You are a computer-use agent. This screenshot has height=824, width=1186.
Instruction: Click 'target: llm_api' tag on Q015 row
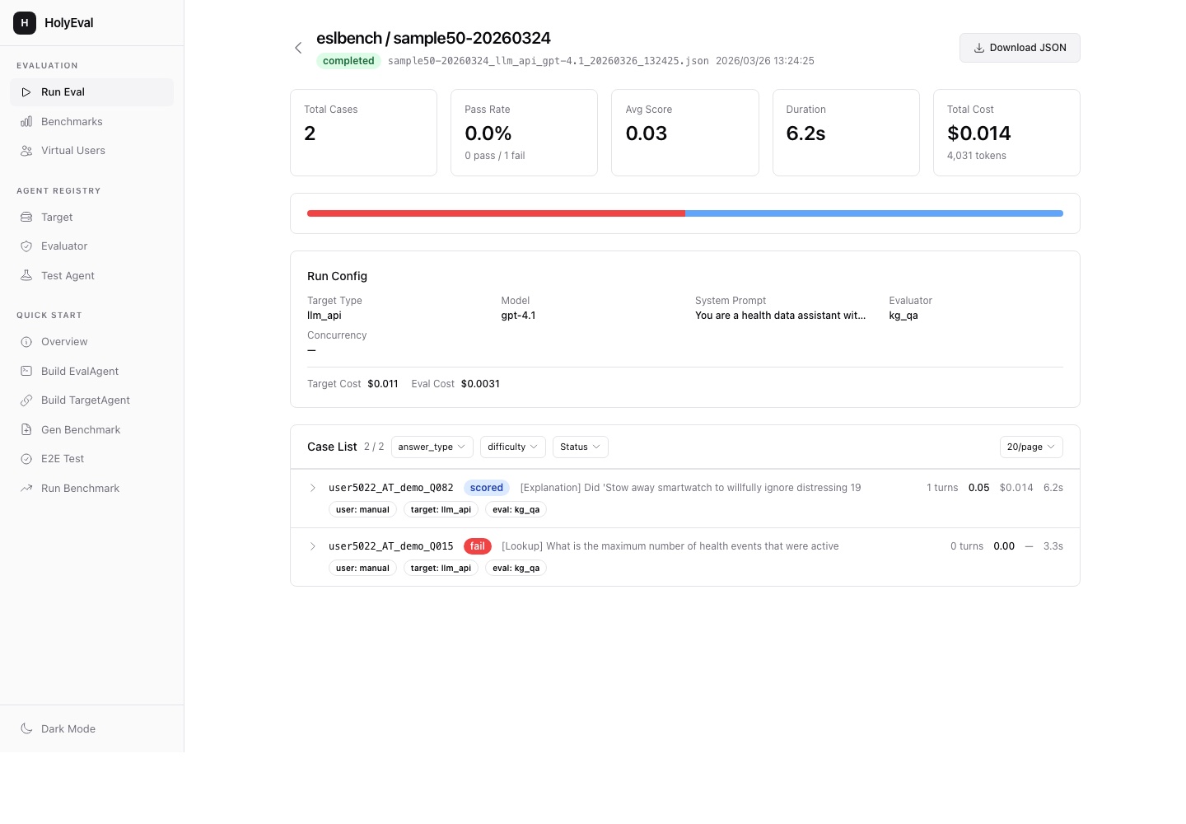pyautogui.click(x=441, y=569)
